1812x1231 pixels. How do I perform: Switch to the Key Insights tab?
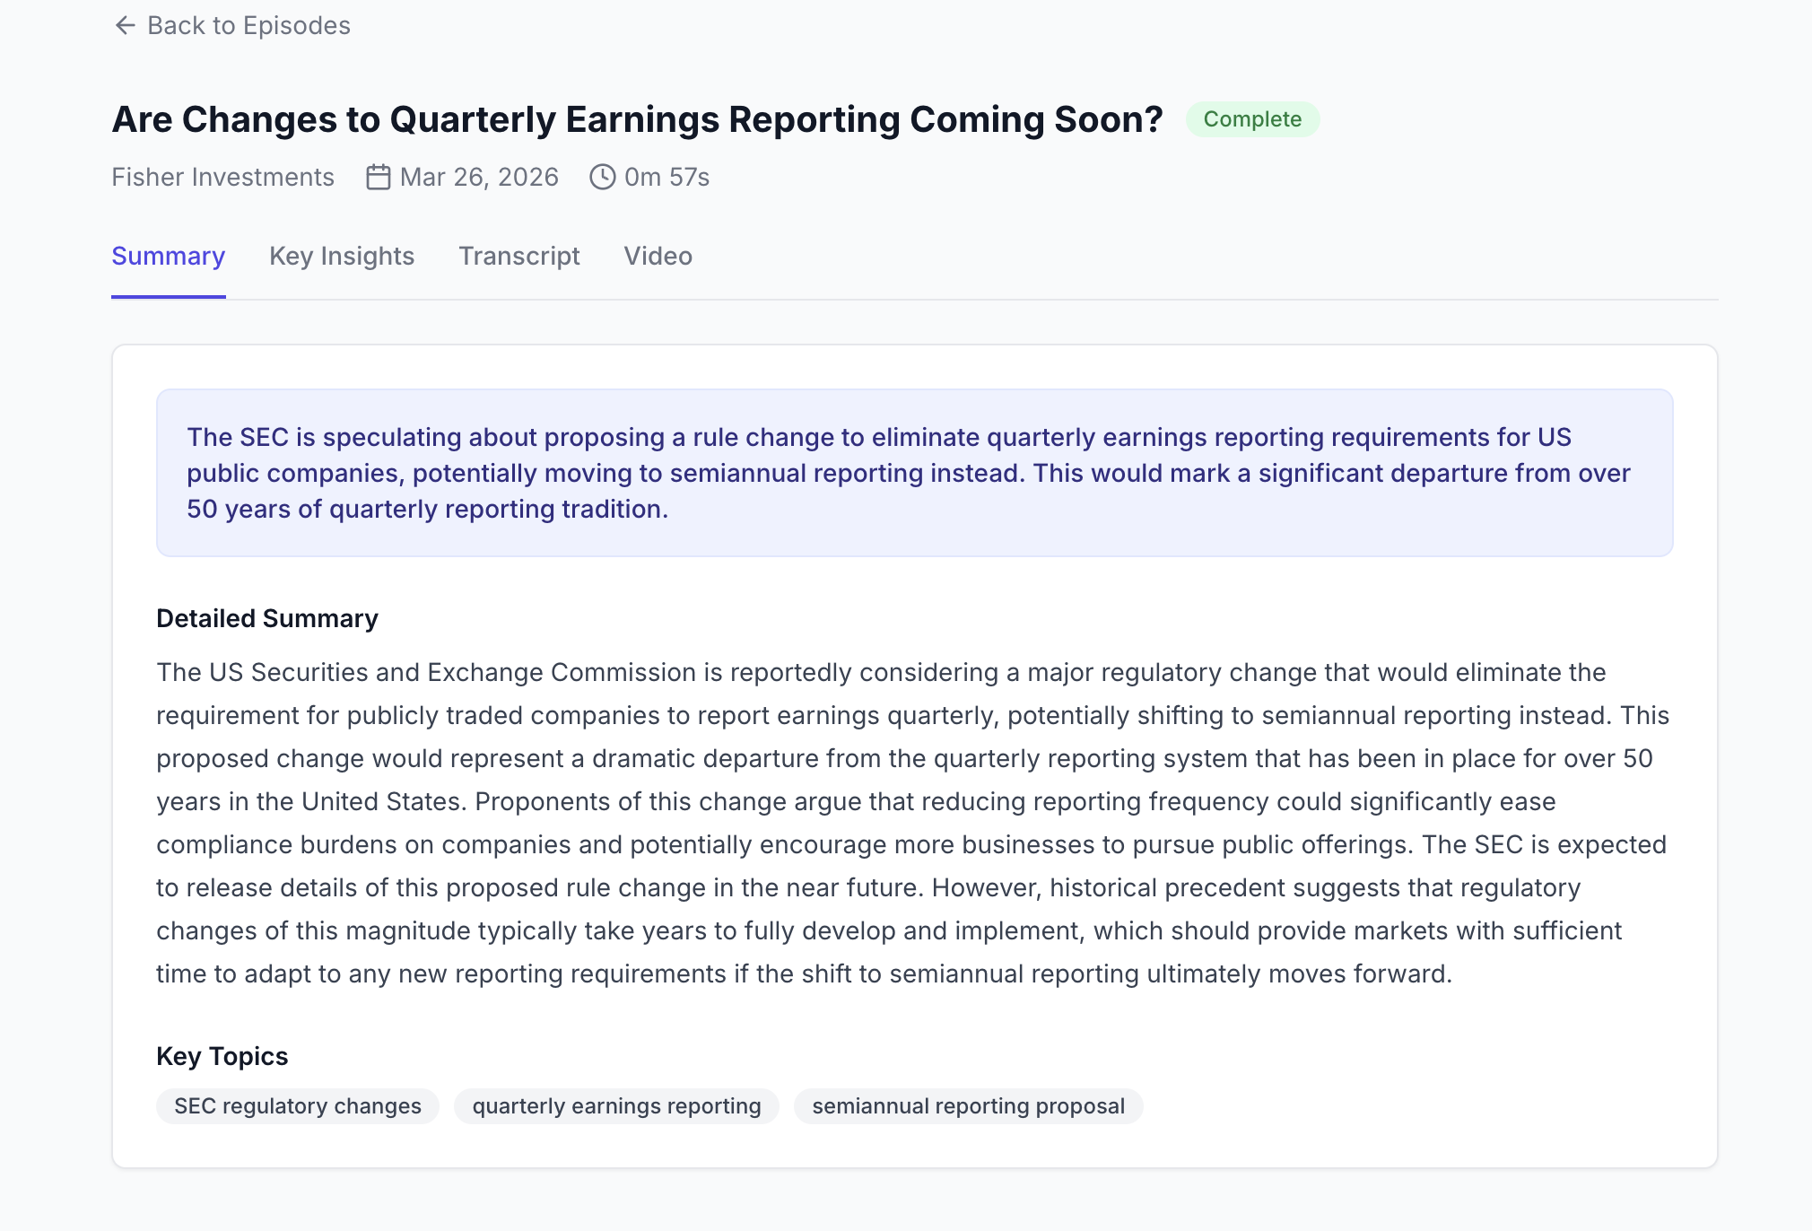click(x=342, y=257)
